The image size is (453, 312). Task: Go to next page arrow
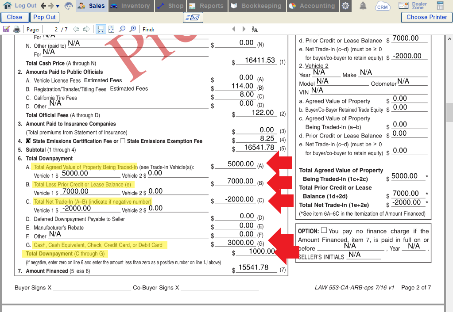pyautogui.click(x=86, y=29)
